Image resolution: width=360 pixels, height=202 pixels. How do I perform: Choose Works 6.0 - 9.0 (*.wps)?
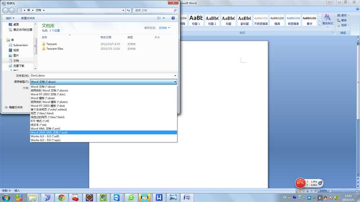(x=103, y=140)
